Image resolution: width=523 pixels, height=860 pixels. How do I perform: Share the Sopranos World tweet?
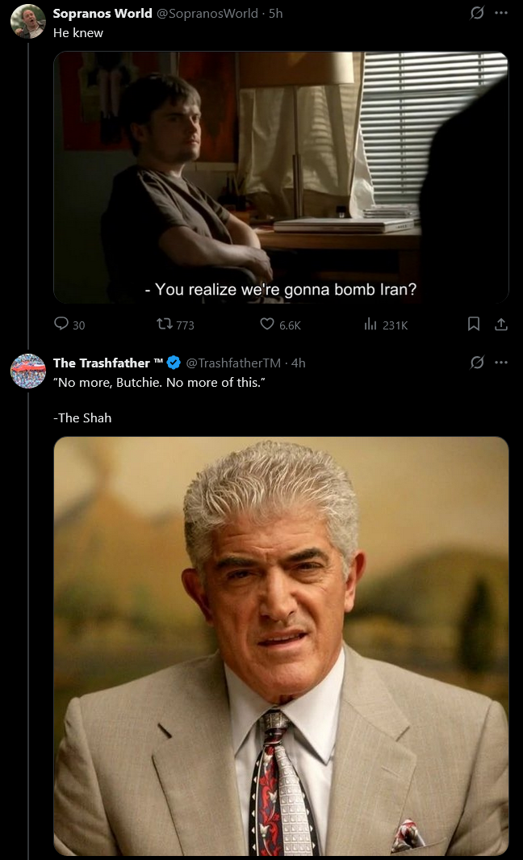coord(501,324)
